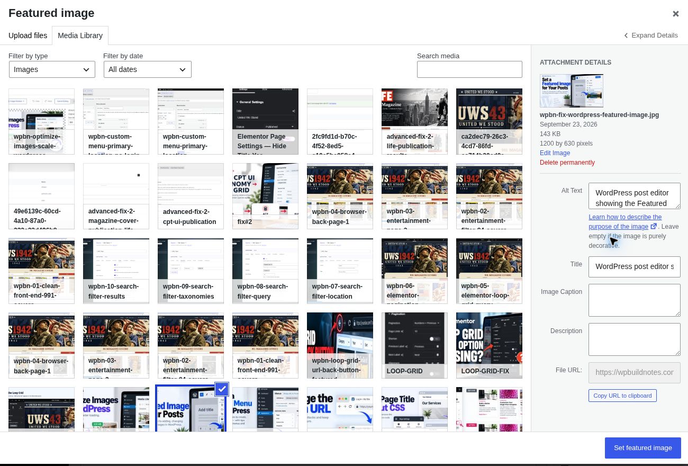The height and width of the screenshot is (466, 688).
Task: Select the ca2dec79 UWS43 thumbnail
Action: click(x=489, y=121)
